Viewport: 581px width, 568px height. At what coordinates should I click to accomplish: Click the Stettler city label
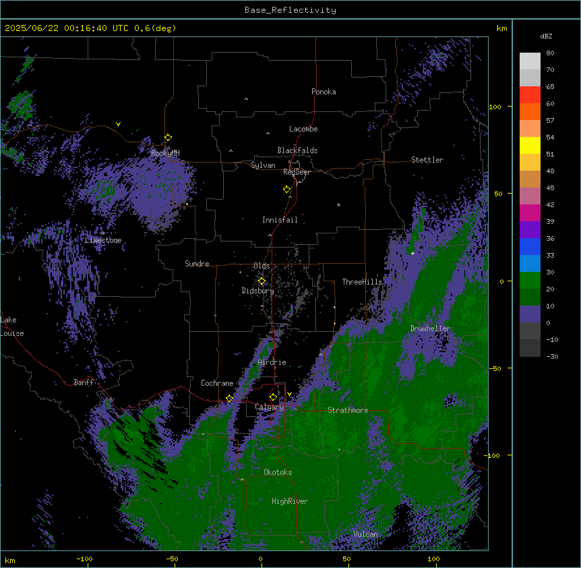click(427, 160)
